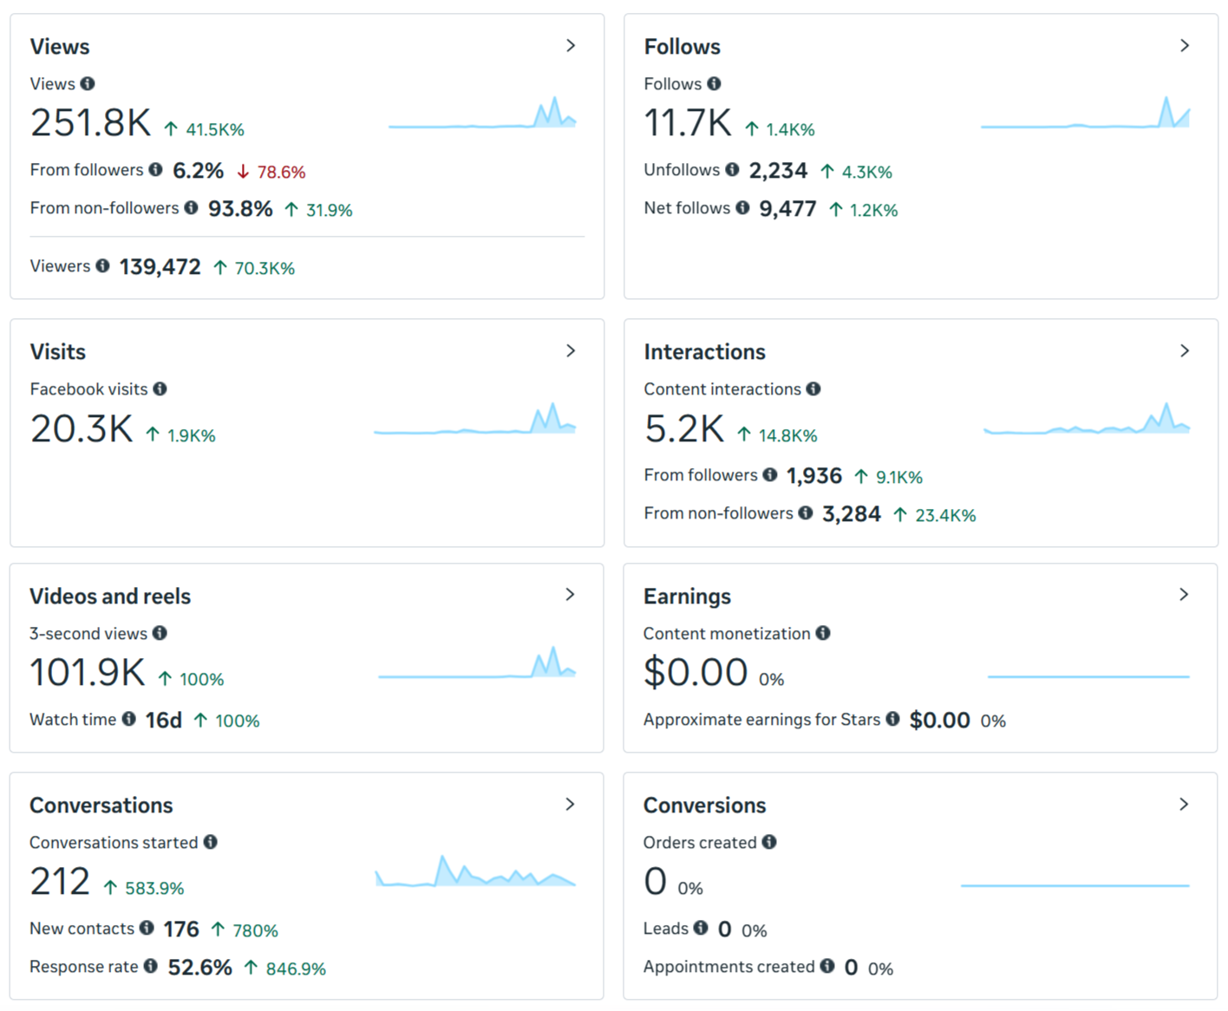Open the Conversions heading
Viewport: 1228px width, 1011px height.
[704, 806]
